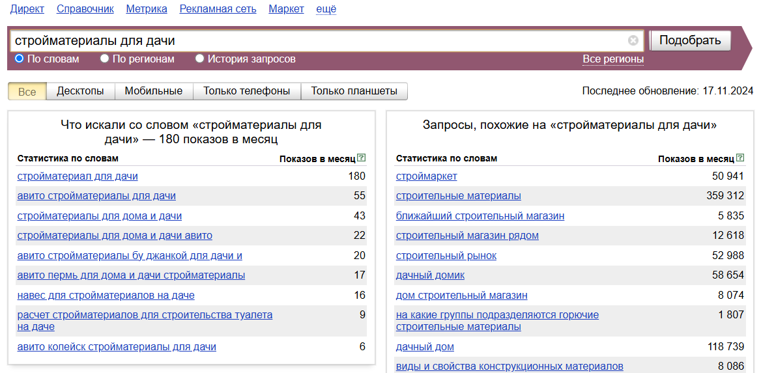Switch to the 'Десктопы' tab
Screen dimensions: 761x373
pyautogui.click(x=81, y=91)
